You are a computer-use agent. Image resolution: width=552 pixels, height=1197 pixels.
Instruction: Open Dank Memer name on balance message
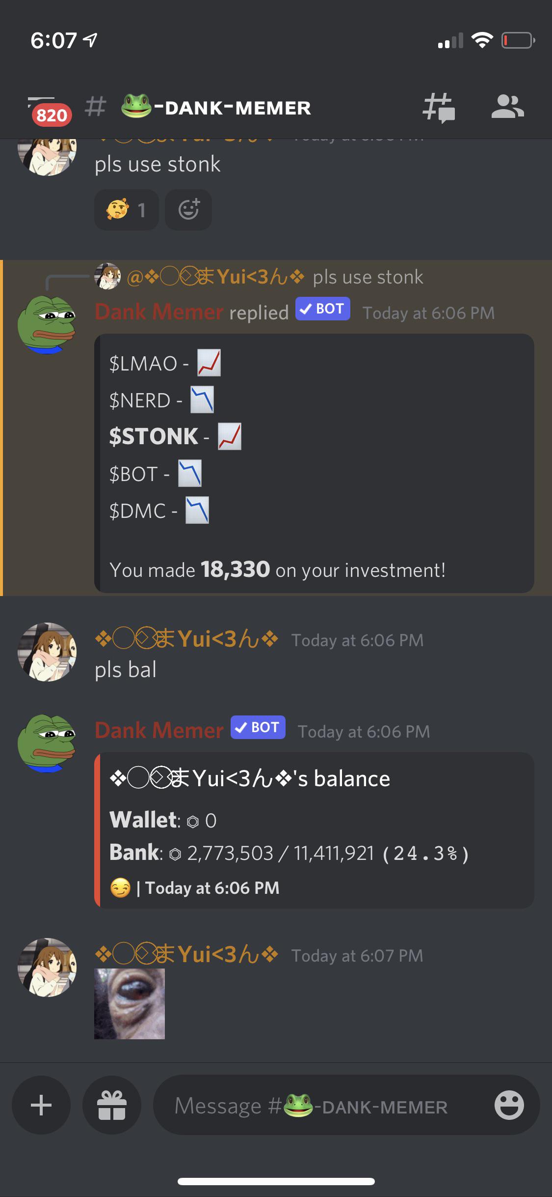159,730
